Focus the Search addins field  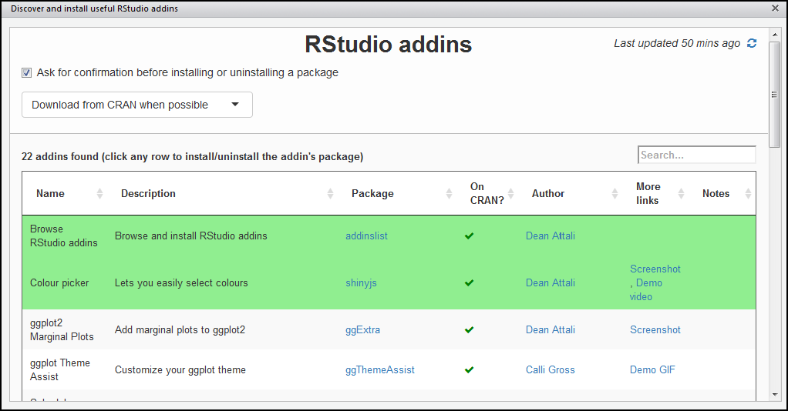point(696,155)
